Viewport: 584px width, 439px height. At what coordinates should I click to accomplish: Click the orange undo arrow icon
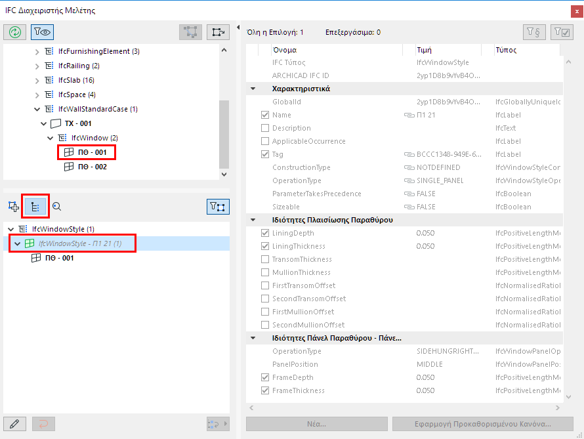pyautogui.click(x=43, y=424)
